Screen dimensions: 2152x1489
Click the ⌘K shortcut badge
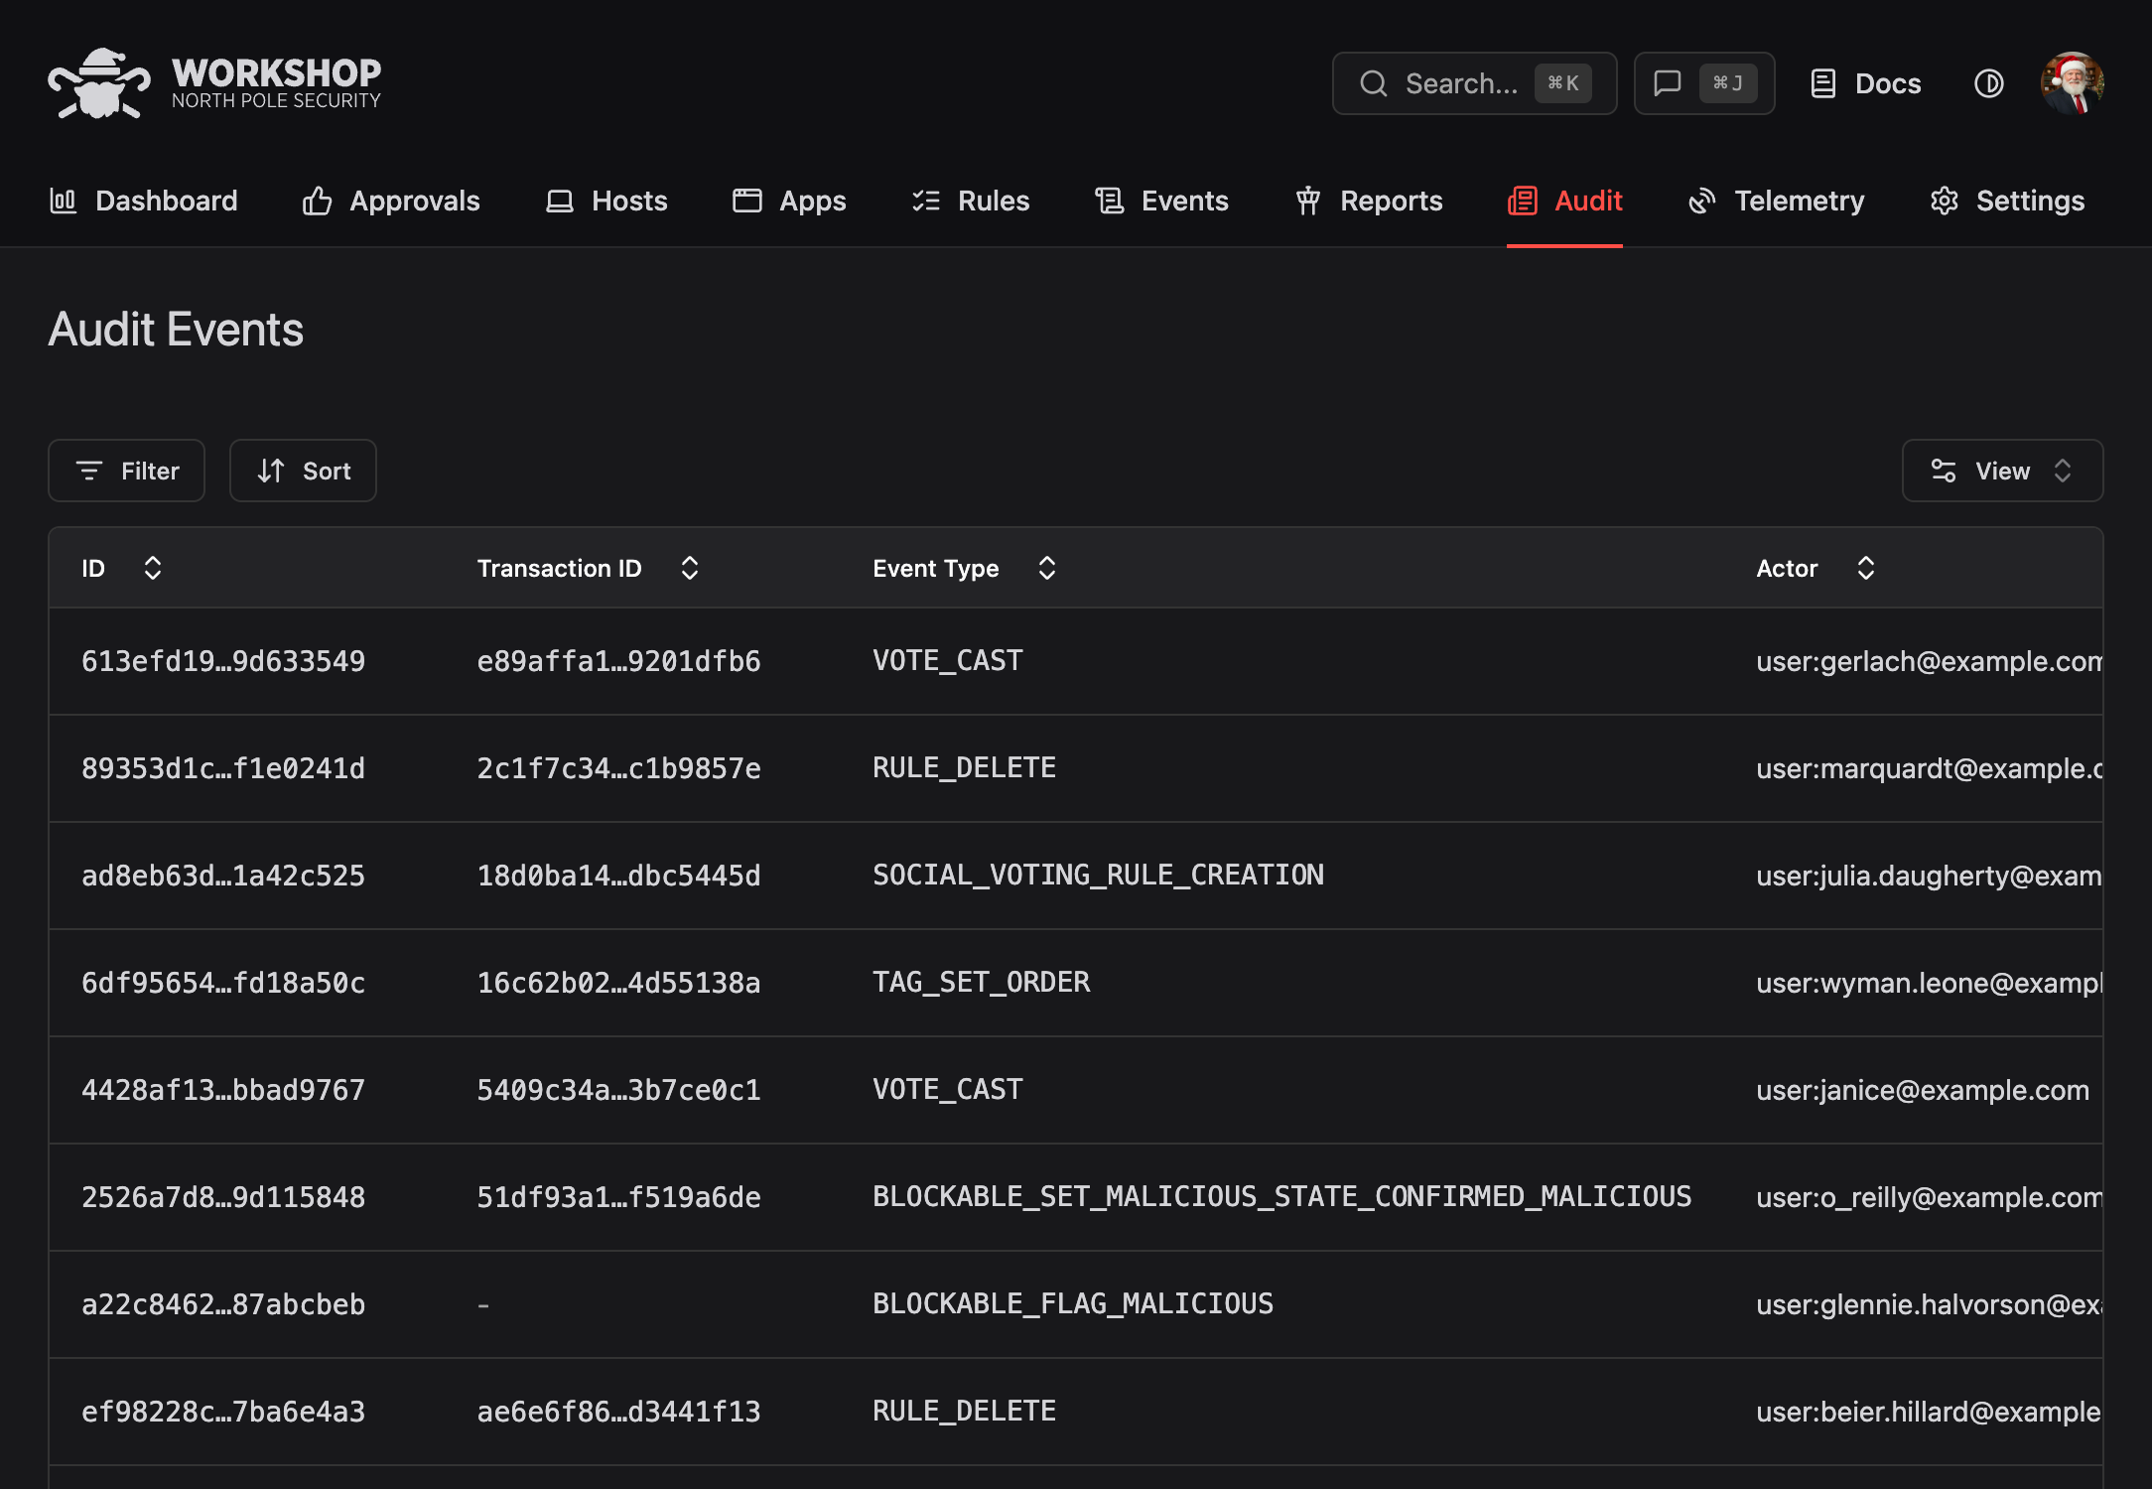tap(1562, 83)
